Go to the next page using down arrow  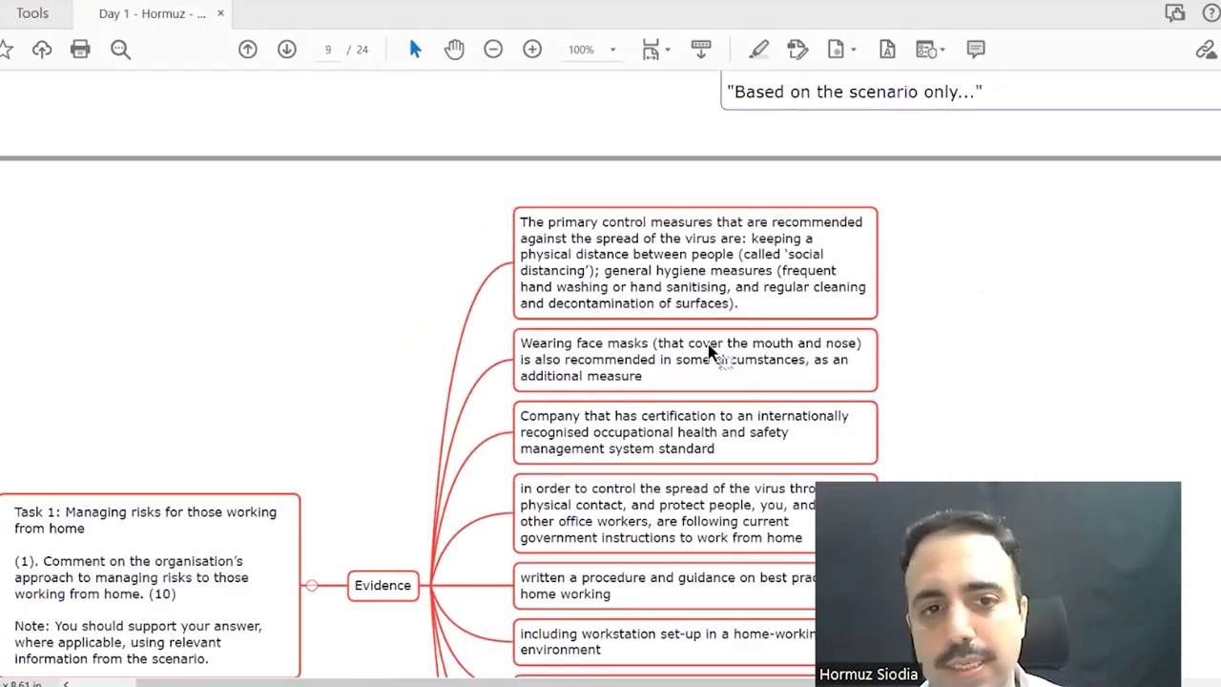click(287, 50)
